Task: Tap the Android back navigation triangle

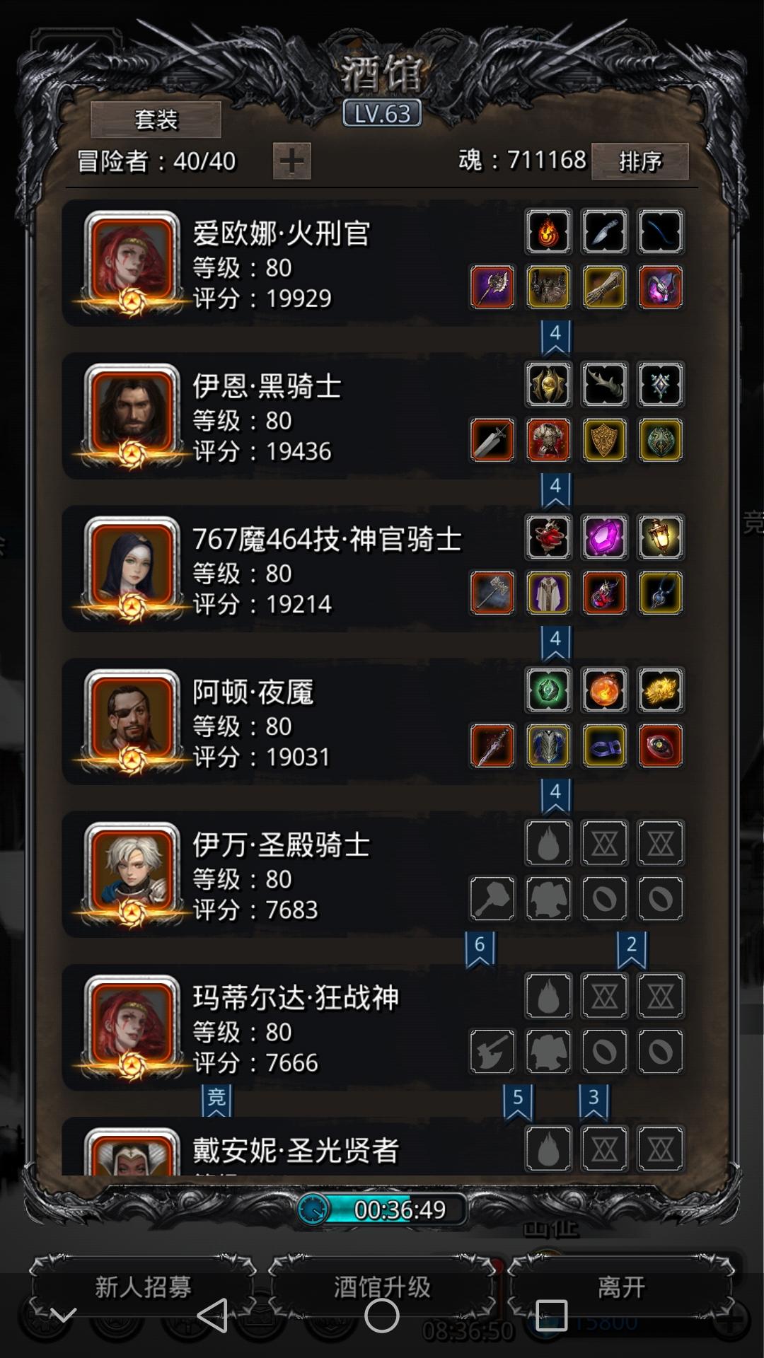Action: [212, 1316]
